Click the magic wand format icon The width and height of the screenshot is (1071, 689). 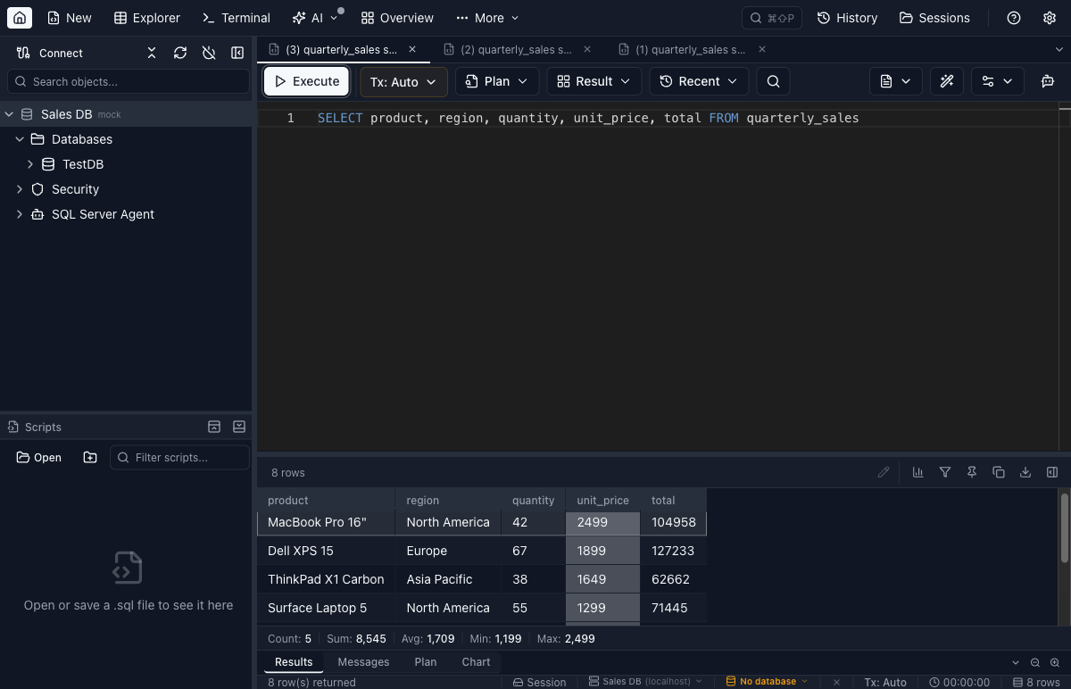[x=947, y=81]
